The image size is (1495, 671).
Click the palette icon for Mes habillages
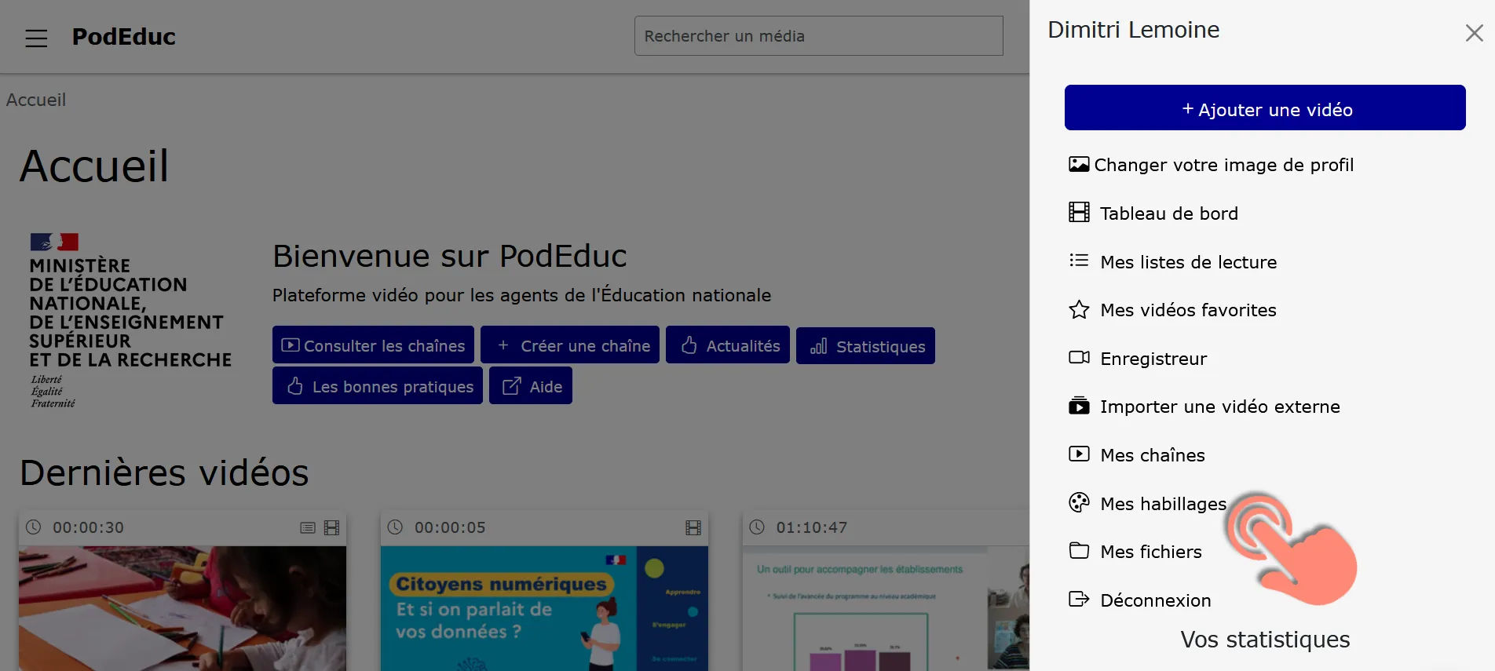point(1079,502)
